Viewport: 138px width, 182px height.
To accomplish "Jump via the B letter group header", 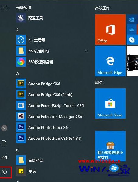I will click(x=17, y=150).
